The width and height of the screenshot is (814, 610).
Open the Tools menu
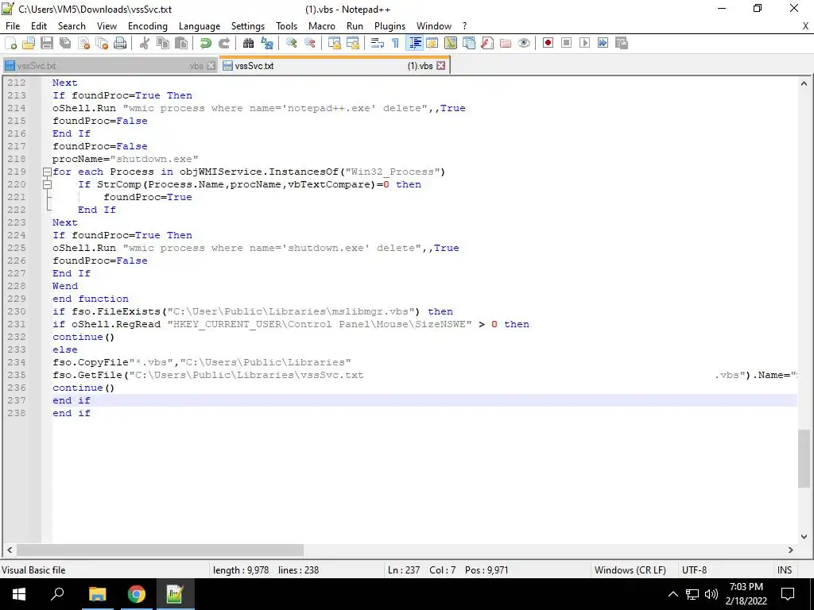[286, 26]
